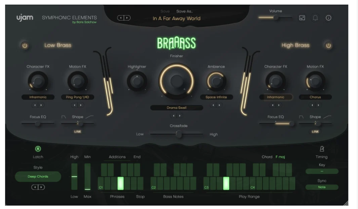Click the Highlighter knob

(x=137, y=81)
